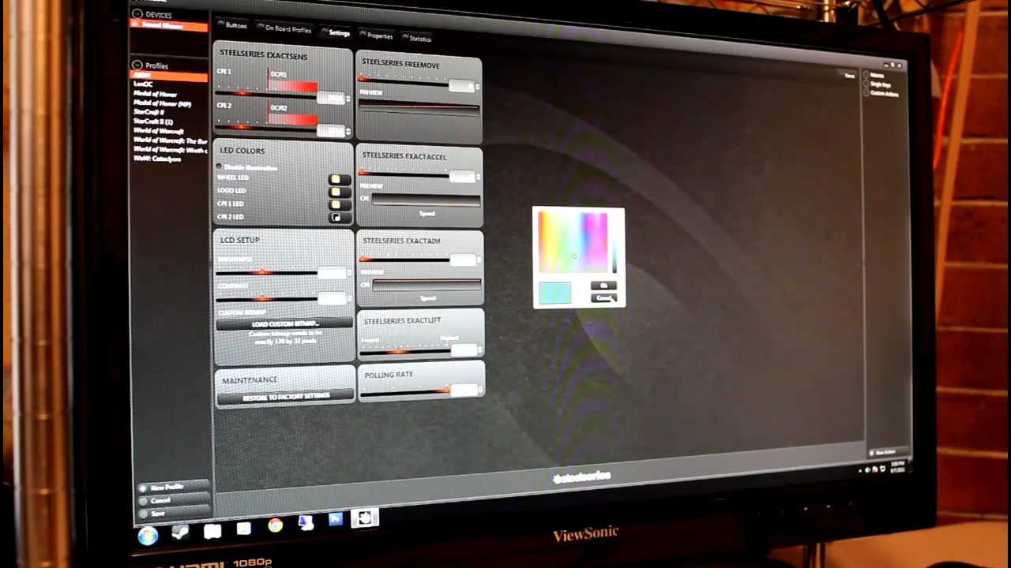The image size is (1011, 568).
Task: Select the StarCraft II (1) profile
Action: [153, 122]
